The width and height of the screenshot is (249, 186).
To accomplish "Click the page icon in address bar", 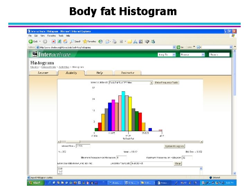I will tap(38, 47).
